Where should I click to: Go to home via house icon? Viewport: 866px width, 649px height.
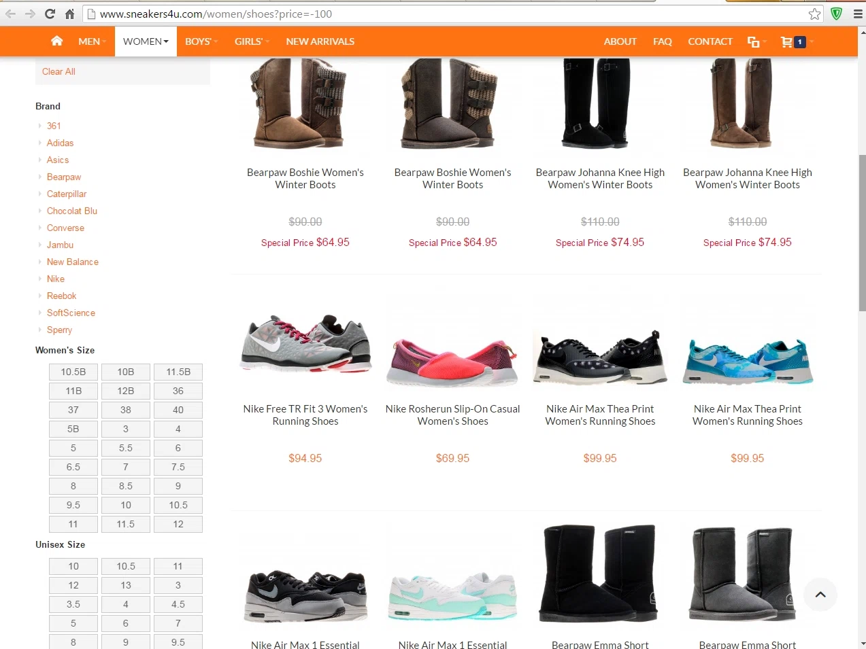56,41
